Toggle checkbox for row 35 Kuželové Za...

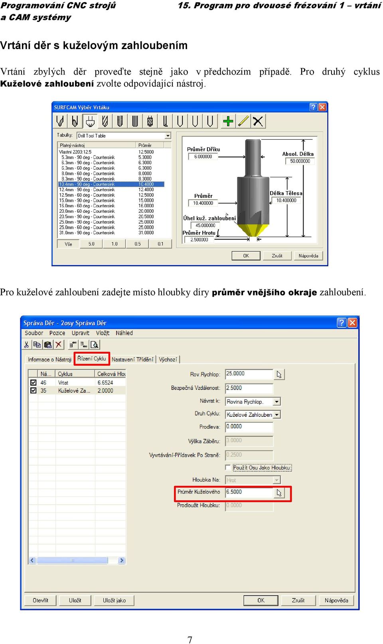point(34,390)
